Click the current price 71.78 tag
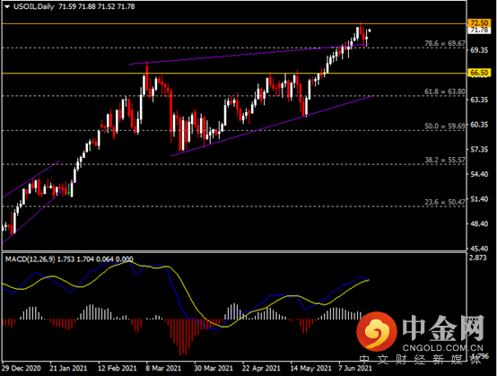Screen dimensions: 497x376 [x=479, y=31]
